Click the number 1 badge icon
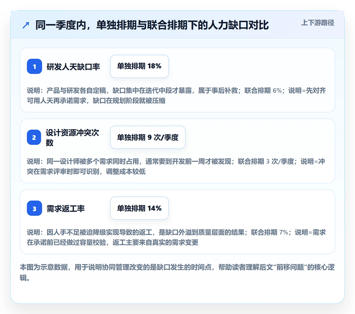This screenshot has width=355, height=314. point(34,66)
